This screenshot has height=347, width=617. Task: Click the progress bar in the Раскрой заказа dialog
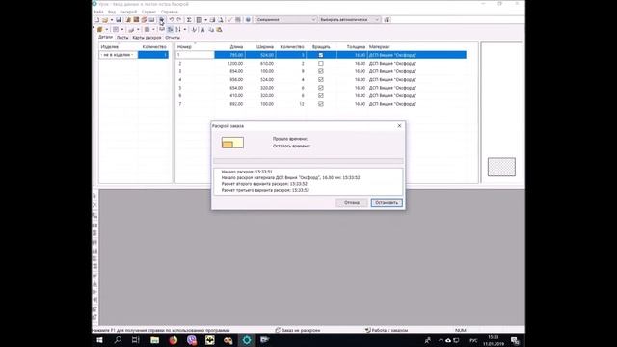(x=308, y=161)
